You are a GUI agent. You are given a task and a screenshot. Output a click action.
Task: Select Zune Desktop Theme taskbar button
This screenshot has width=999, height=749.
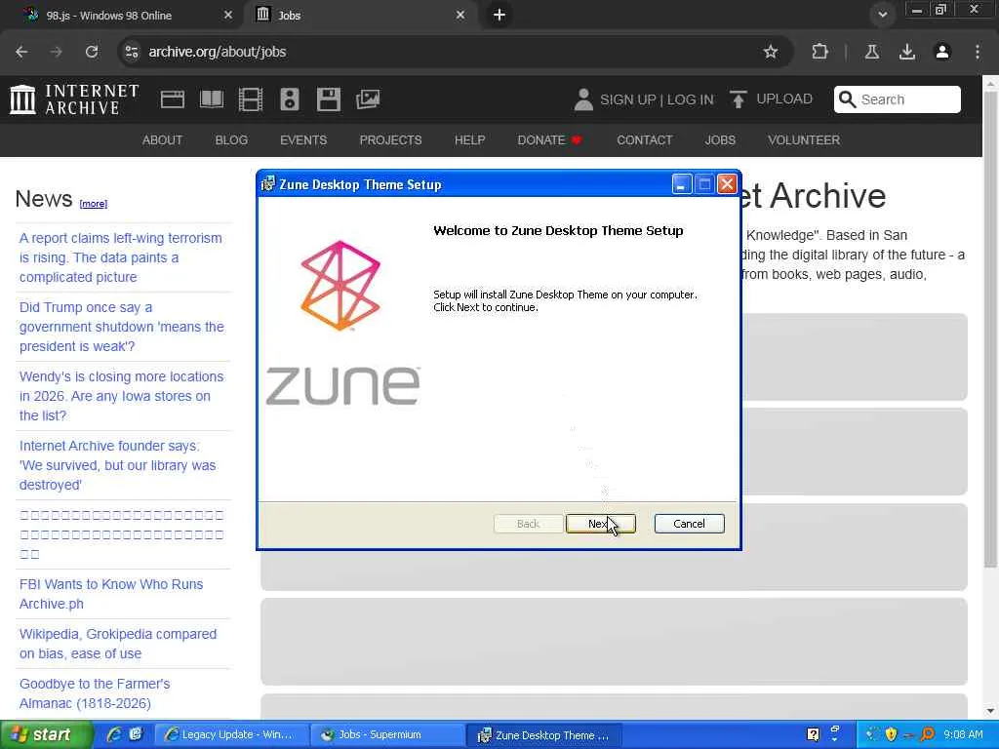pyautogui.click(x=545, y=735)
